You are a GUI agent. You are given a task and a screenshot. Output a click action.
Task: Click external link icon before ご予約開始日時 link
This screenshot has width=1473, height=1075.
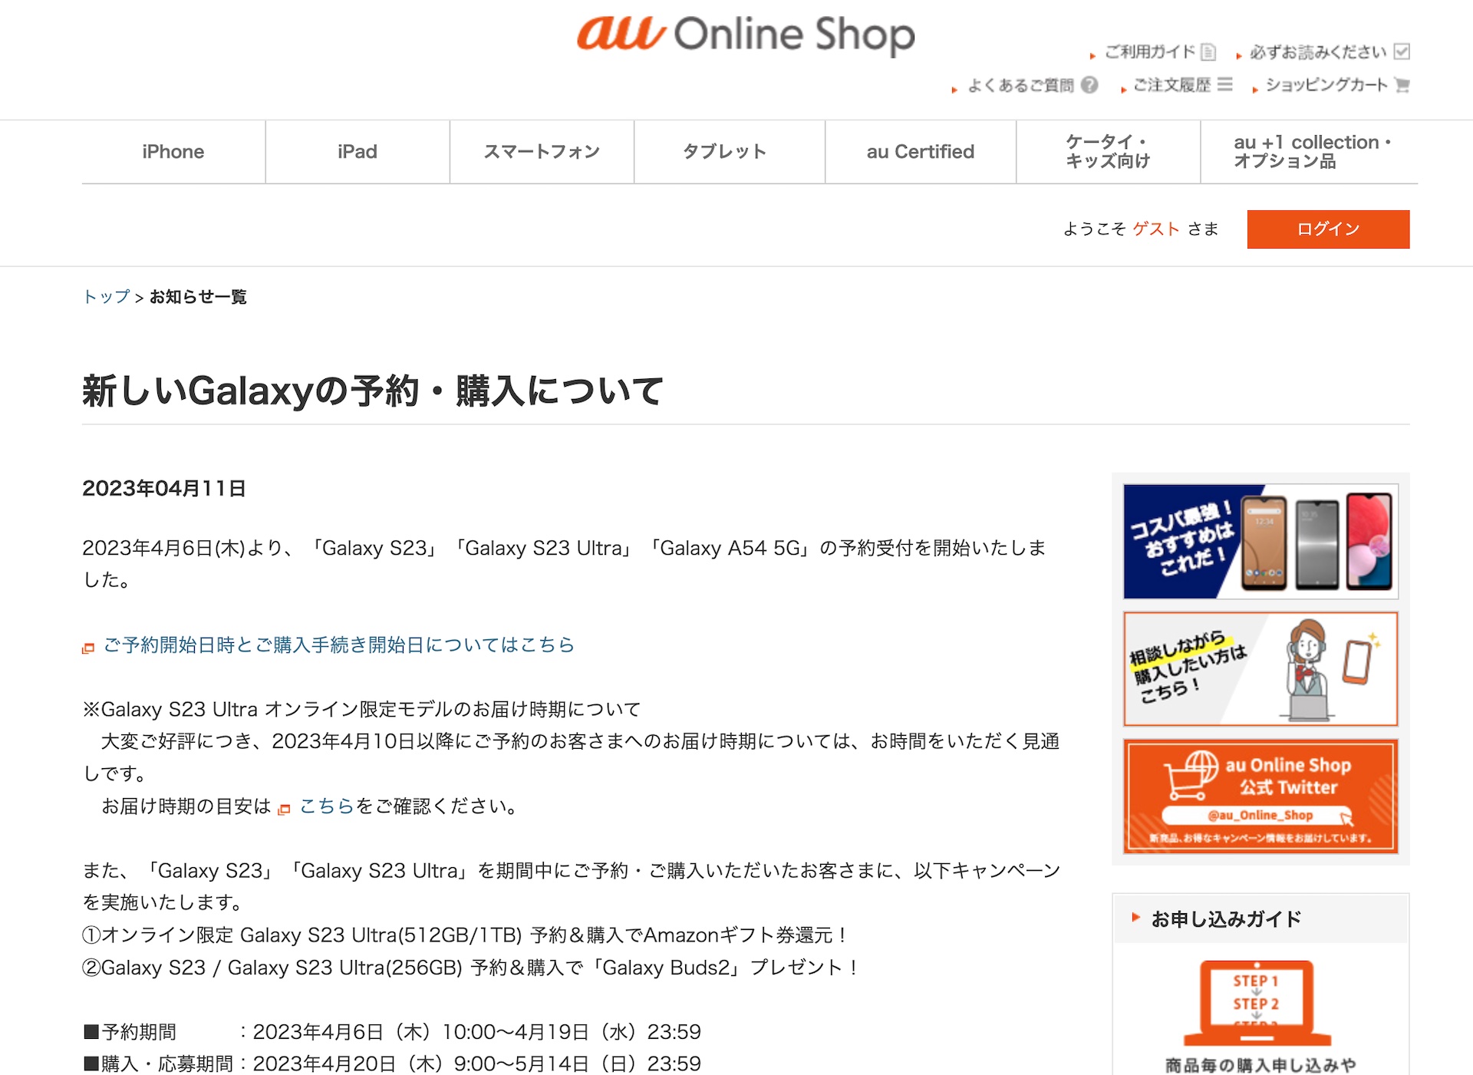[88, 648]
